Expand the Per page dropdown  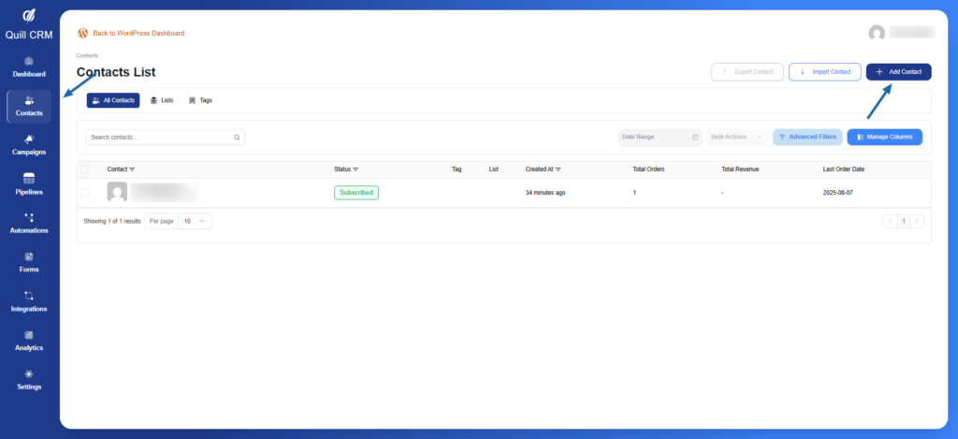[x=195, y=221]
